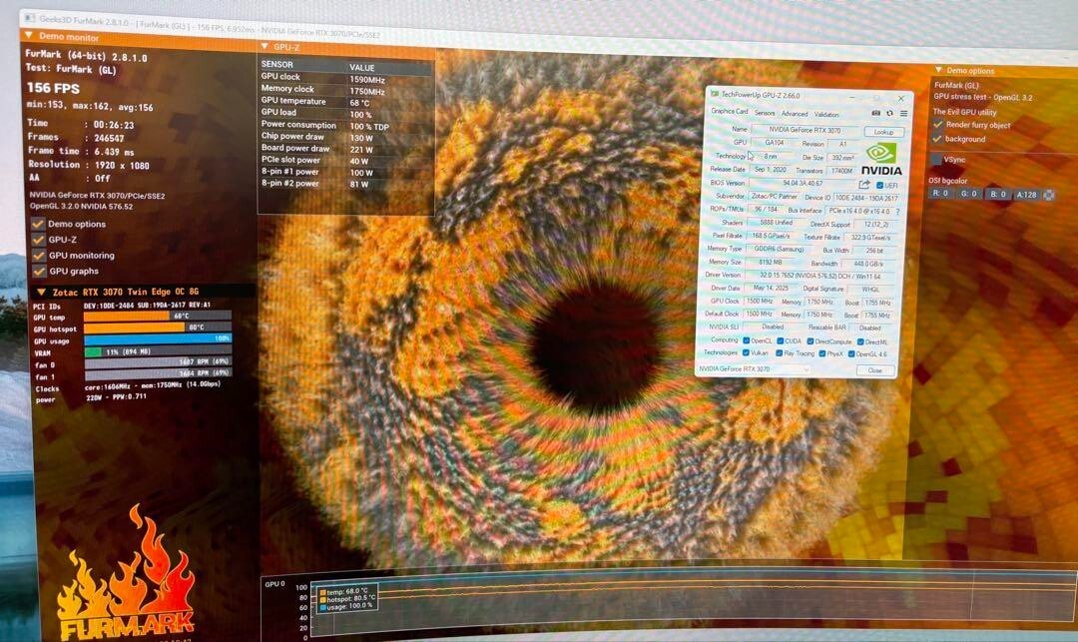Image resolution: width=1078 pixels, height=642 pixels.
Task: Open the GPU selector dropdown in GPU-Z
Action: click(x=753, y=369)
